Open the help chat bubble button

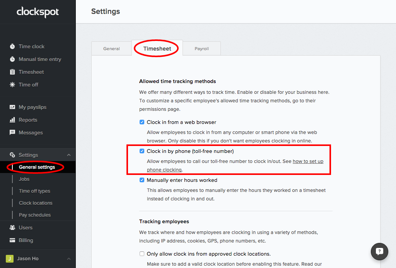(379, 252)
